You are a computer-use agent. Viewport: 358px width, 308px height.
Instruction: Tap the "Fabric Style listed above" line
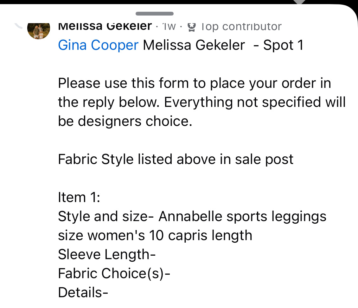(x=176, y=159)
